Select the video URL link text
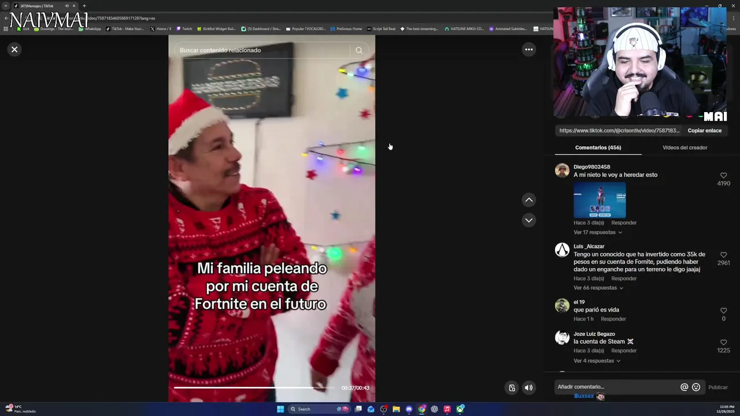This screenshot has height=416, width=740. (619, 131)
